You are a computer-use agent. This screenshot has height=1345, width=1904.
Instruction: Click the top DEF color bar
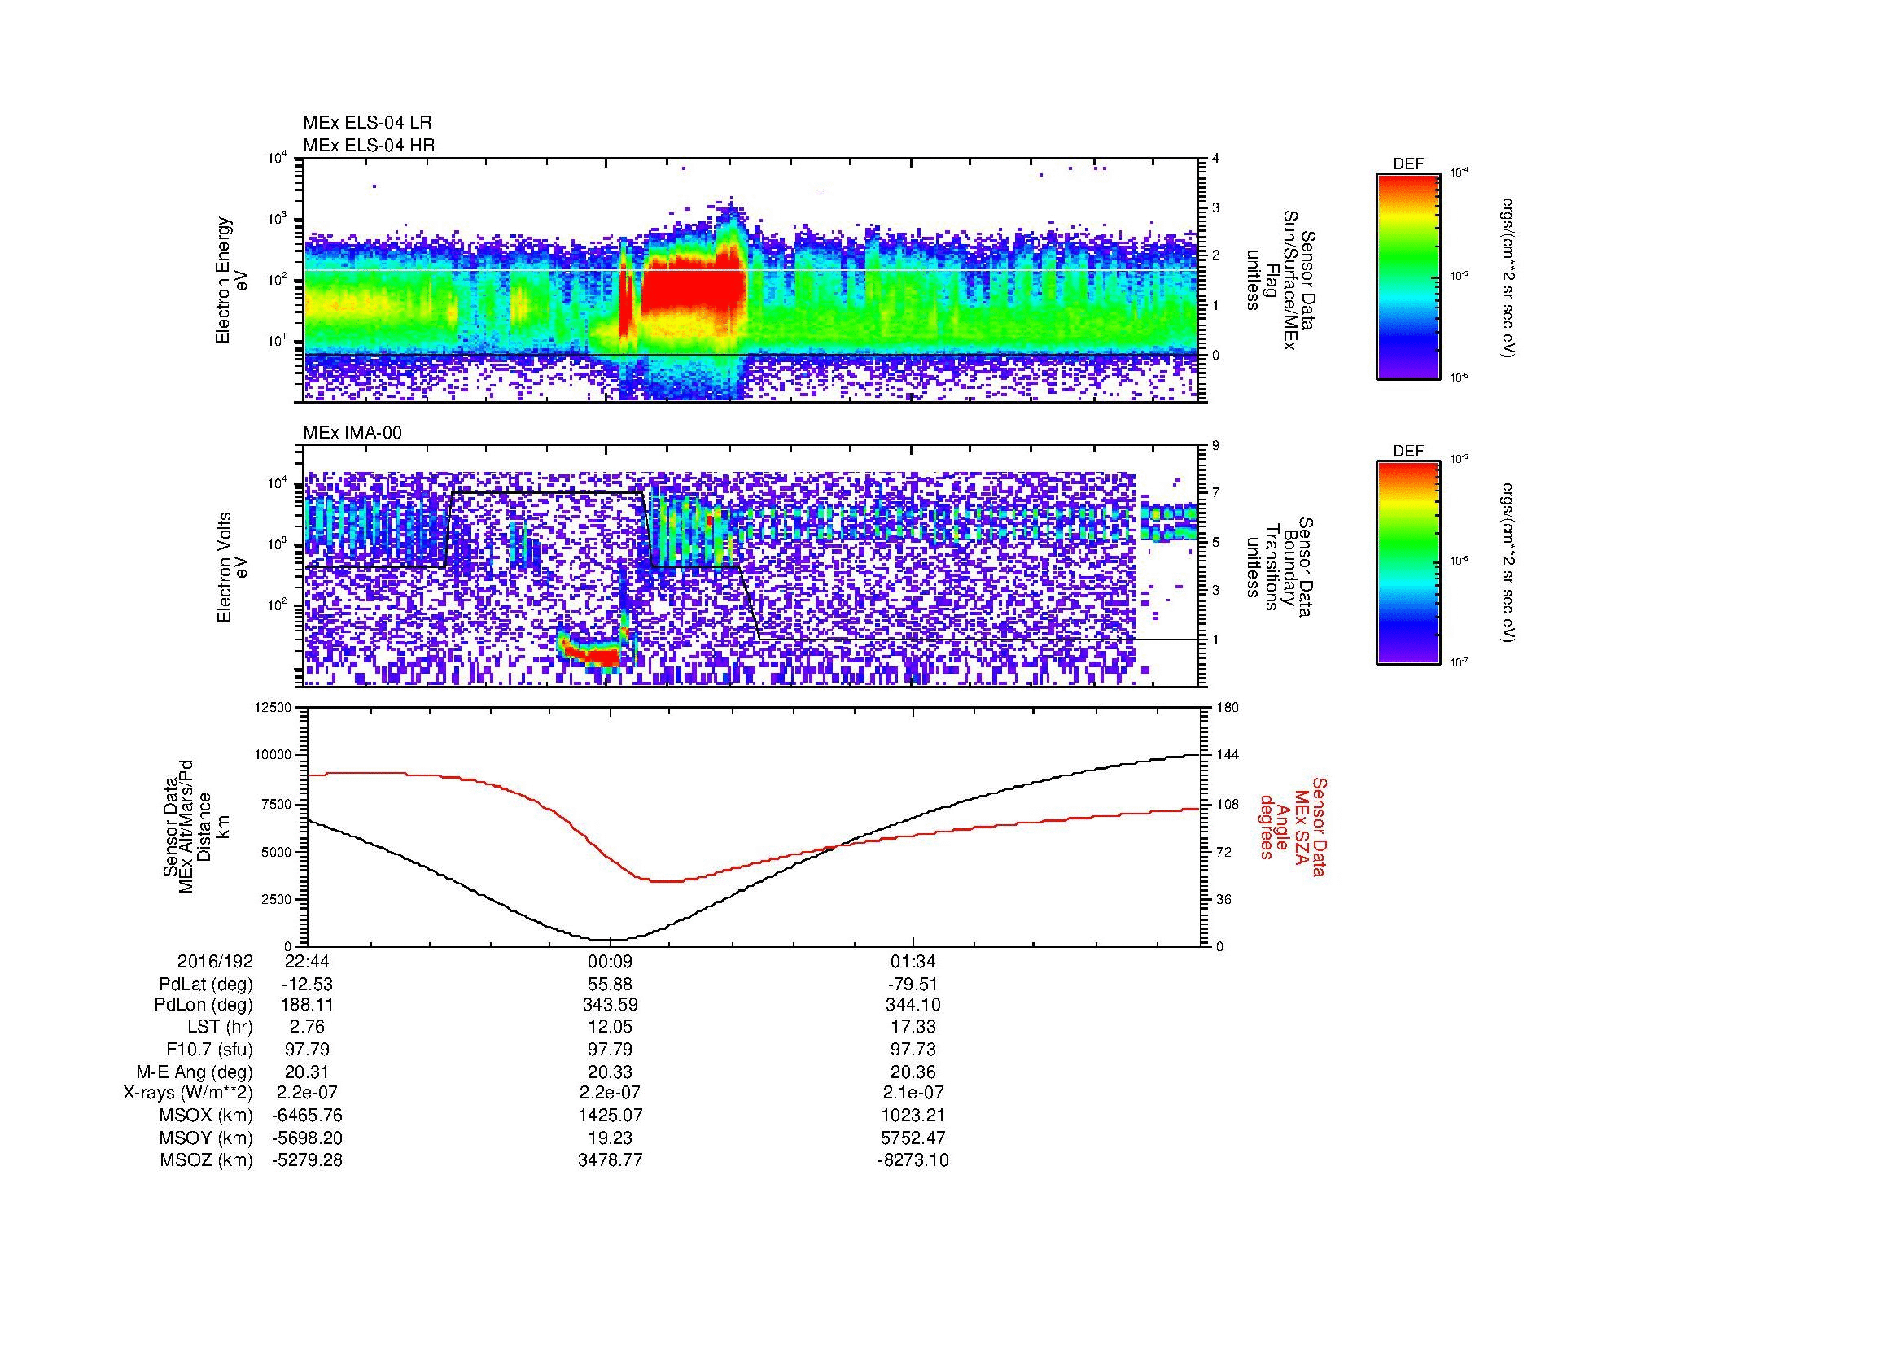pyautogui.click(x=1408, y=276)
